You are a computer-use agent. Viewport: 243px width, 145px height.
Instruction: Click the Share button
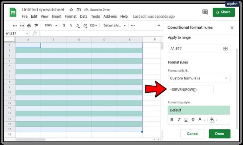(224, 12)
